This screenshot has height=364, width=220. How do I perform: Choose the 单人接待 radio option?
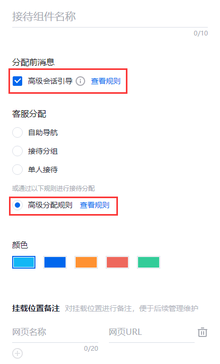coord(17,170)
